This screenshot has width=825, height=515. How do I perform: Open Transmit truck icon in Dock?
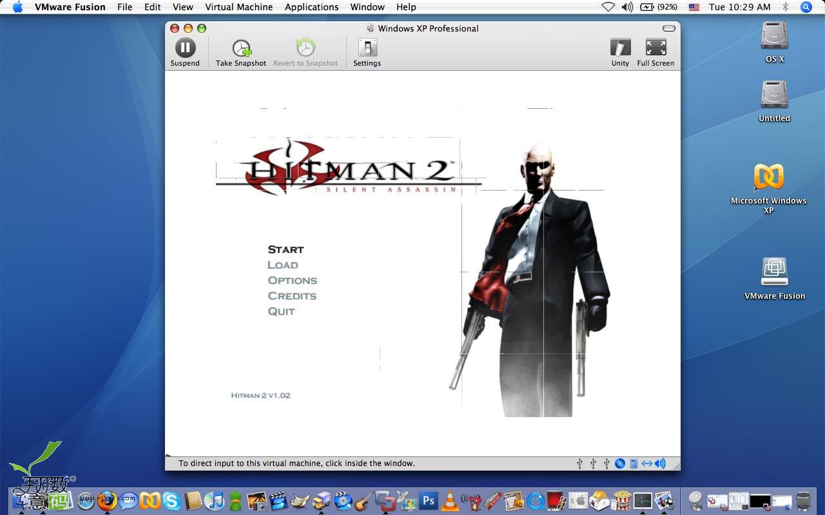coord(321,500)
